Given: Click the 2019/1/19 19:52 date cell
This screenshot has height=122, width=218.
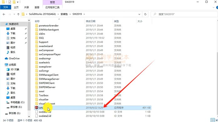Looking at the screenshot, I should click(95, 38).
